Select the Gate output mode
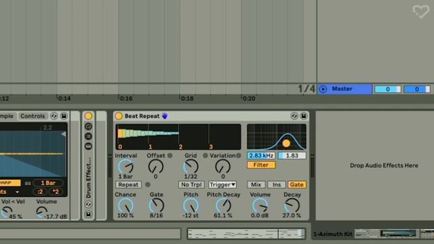 tap(297, 184)
